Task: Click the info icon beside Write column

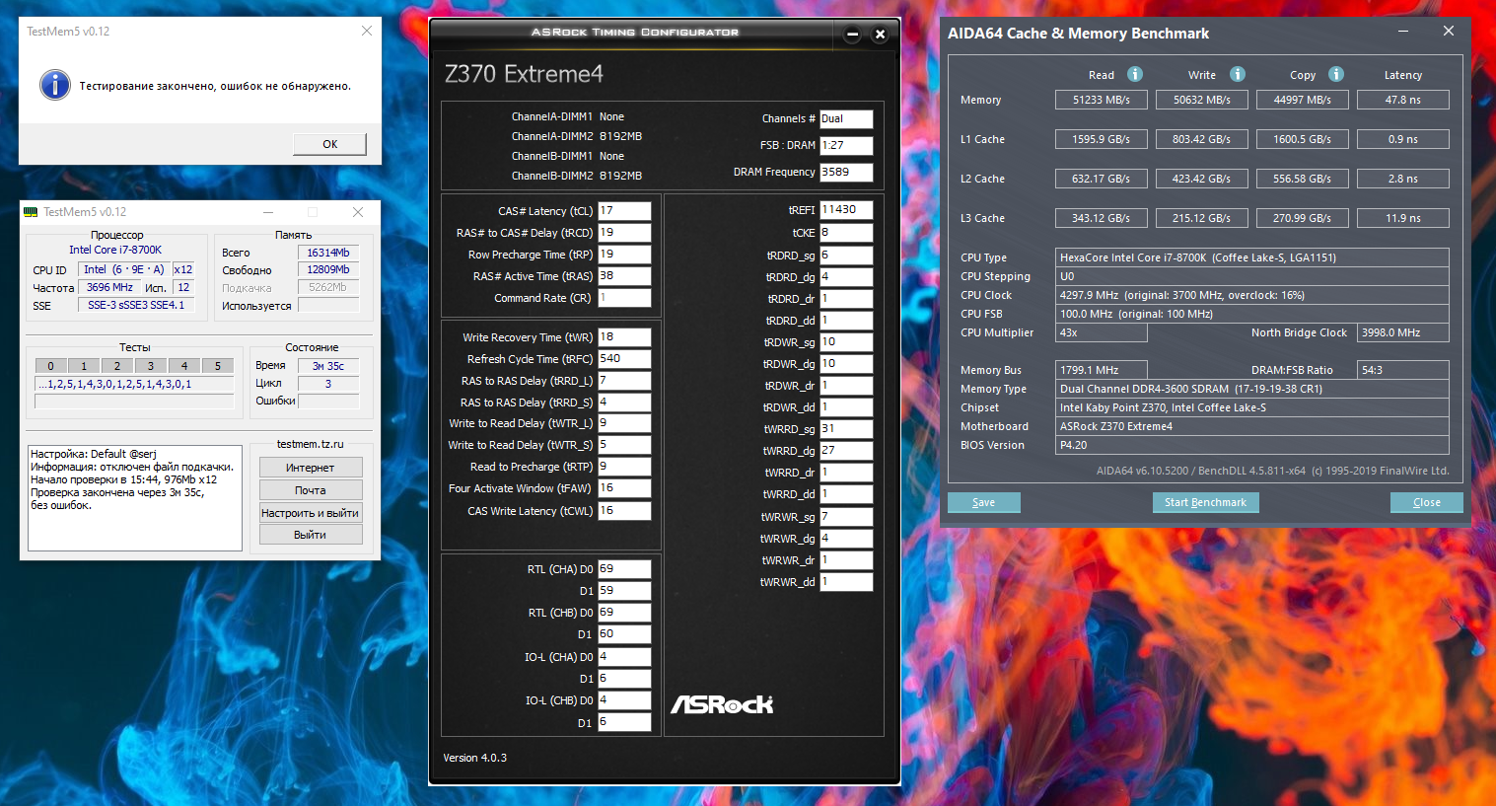Action: coord(1238,74)
